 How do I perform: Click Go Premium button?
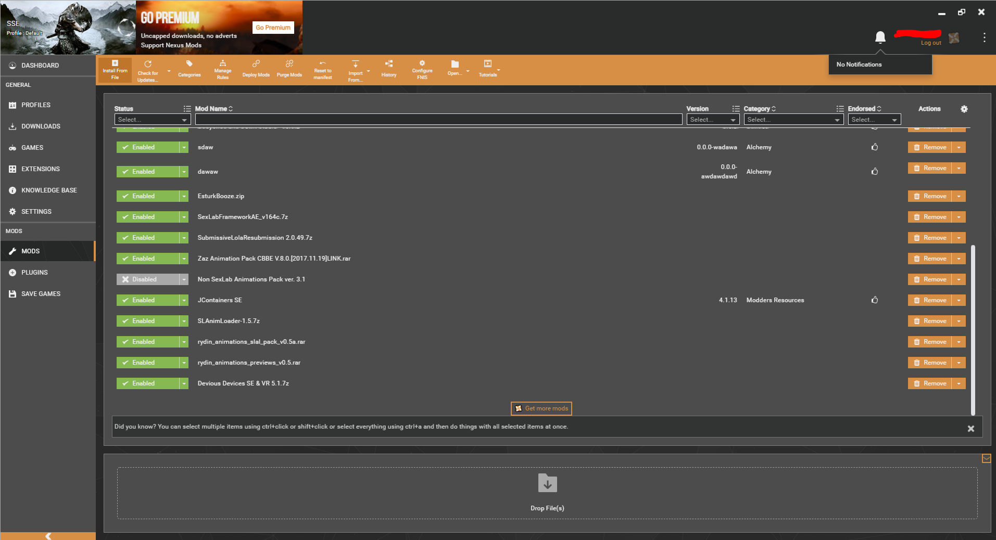[273, 28]
